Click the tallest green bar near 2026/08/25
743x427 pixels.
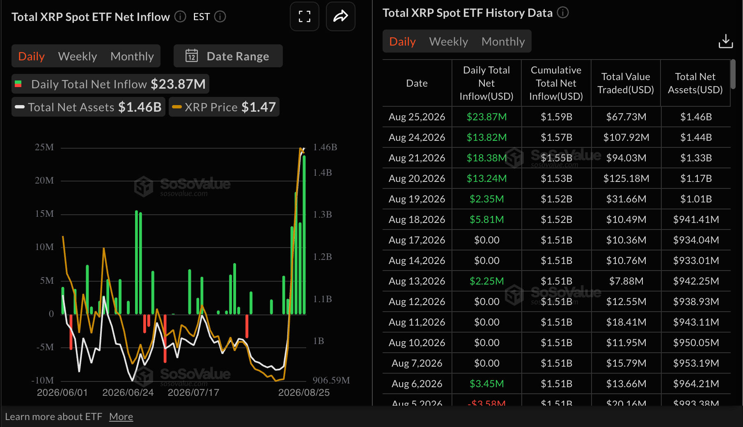click(x=304, y=234)
